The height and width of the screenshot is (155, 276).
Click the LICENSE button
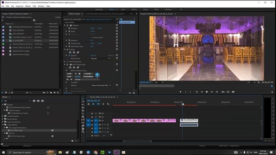point(88,74)
